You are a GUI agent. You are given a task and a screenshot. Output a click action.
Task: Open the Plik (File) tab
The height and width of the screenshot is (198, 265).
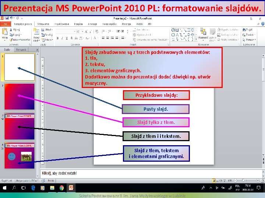click(x=6, y=24)
